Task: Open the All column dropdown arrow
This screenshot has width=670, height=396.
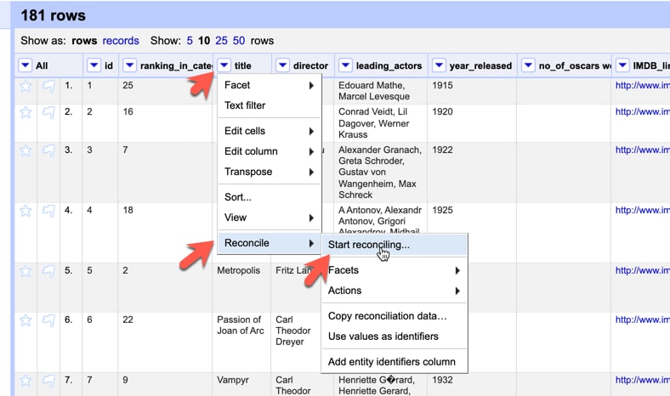Action: 26,65
